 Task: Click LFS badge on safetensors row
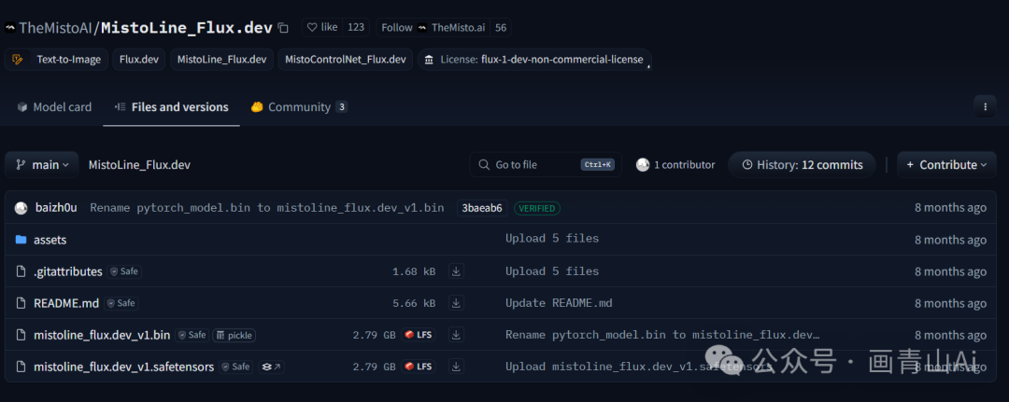click(x=419, y=367)
